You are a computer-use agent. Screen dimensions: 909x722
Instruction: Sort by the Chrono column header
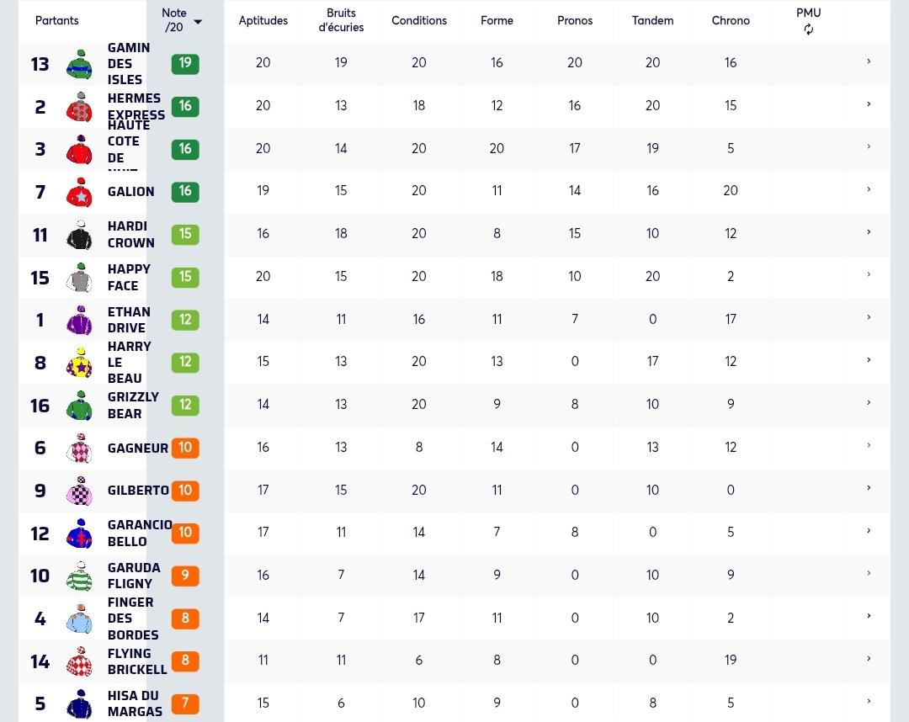pos(731,20)
